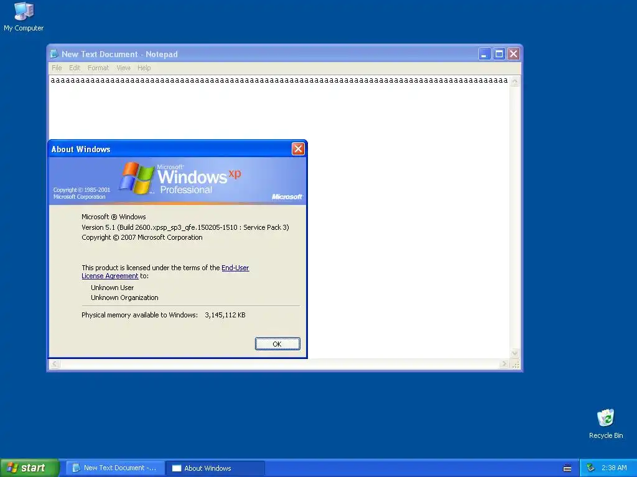The image size is (637, 477).
Task: Click the Physical memory available to Windows label
Action: [x=140, y=315]
